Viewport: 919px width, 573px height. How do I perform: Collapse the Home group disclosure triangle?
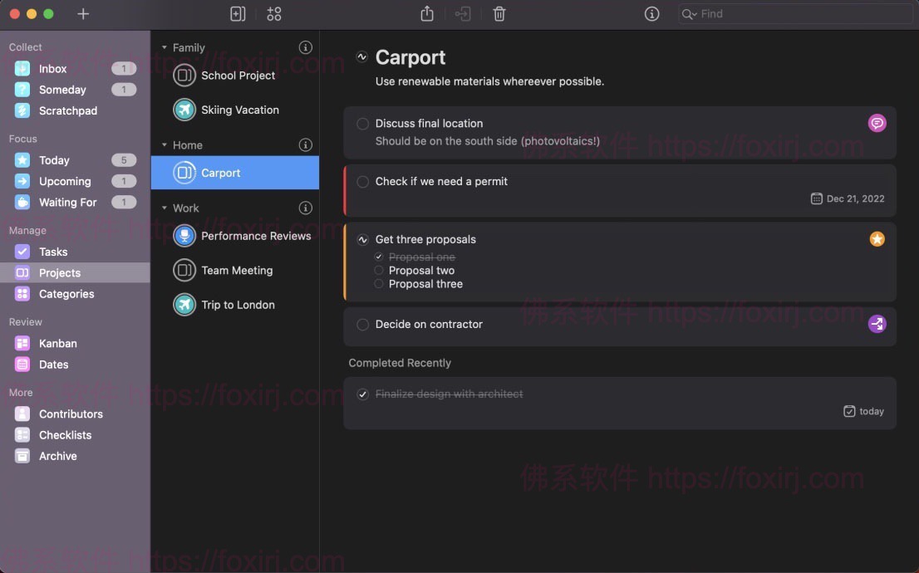tap(165, 145)
